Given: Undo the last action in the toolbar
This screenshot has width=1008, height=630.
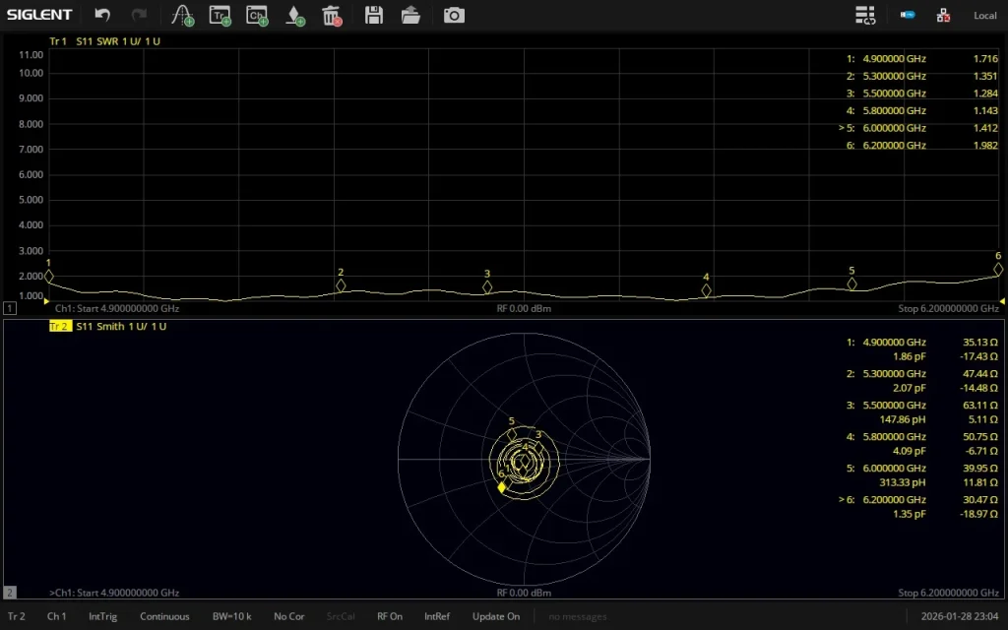Looking at the screenshot, I should [x=102, y=15].
